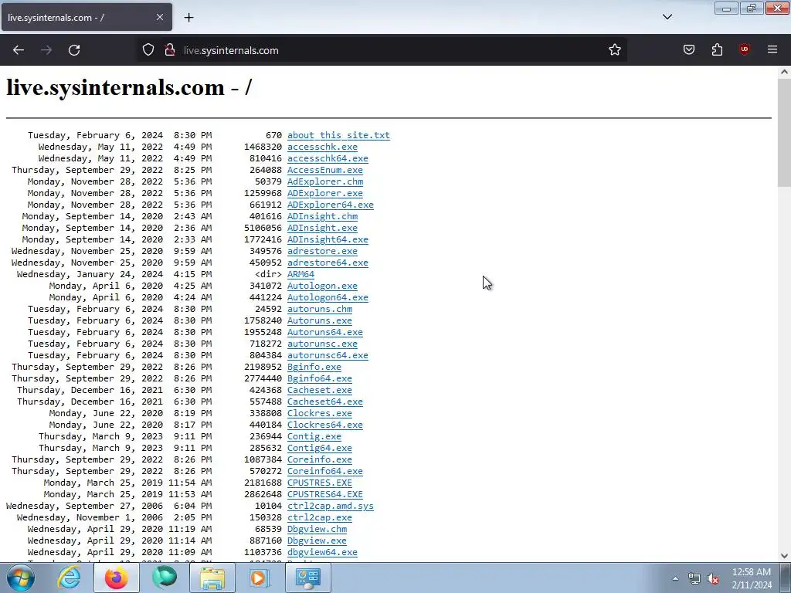
Task: Reload the current page
Action: click(74, 50)
